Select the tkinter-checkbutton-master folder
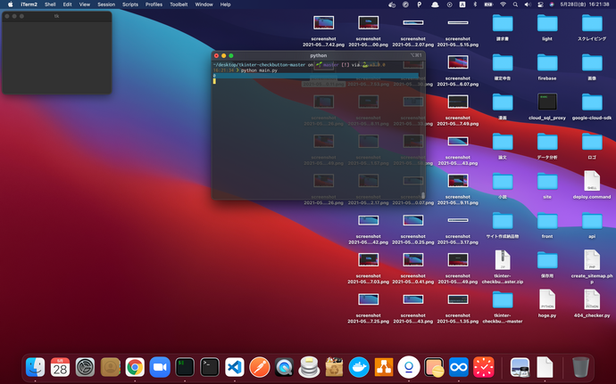616x384 pixels. (x=503, y=300)
